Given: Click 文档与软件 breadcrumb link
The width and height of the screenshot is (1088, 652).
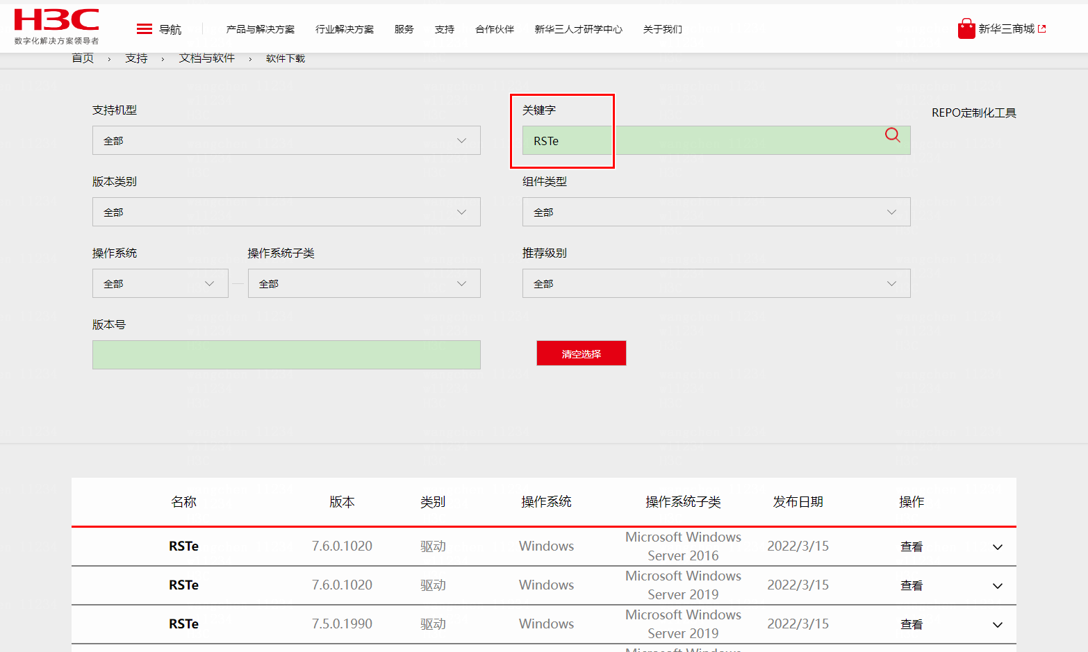Looking at the screenshot, I should pos(207,58).
